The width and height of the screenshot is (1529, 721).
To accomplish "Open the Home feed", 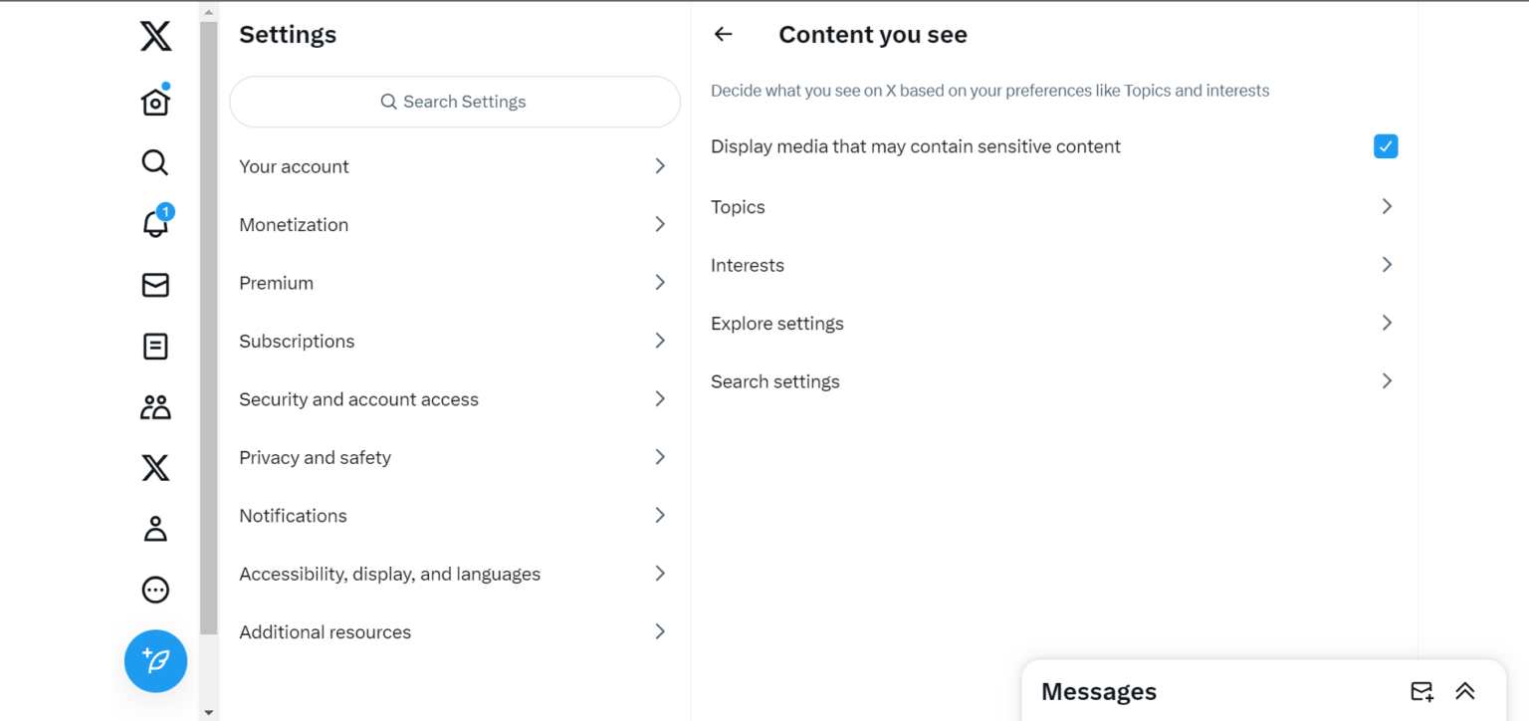I will (155, 100).
